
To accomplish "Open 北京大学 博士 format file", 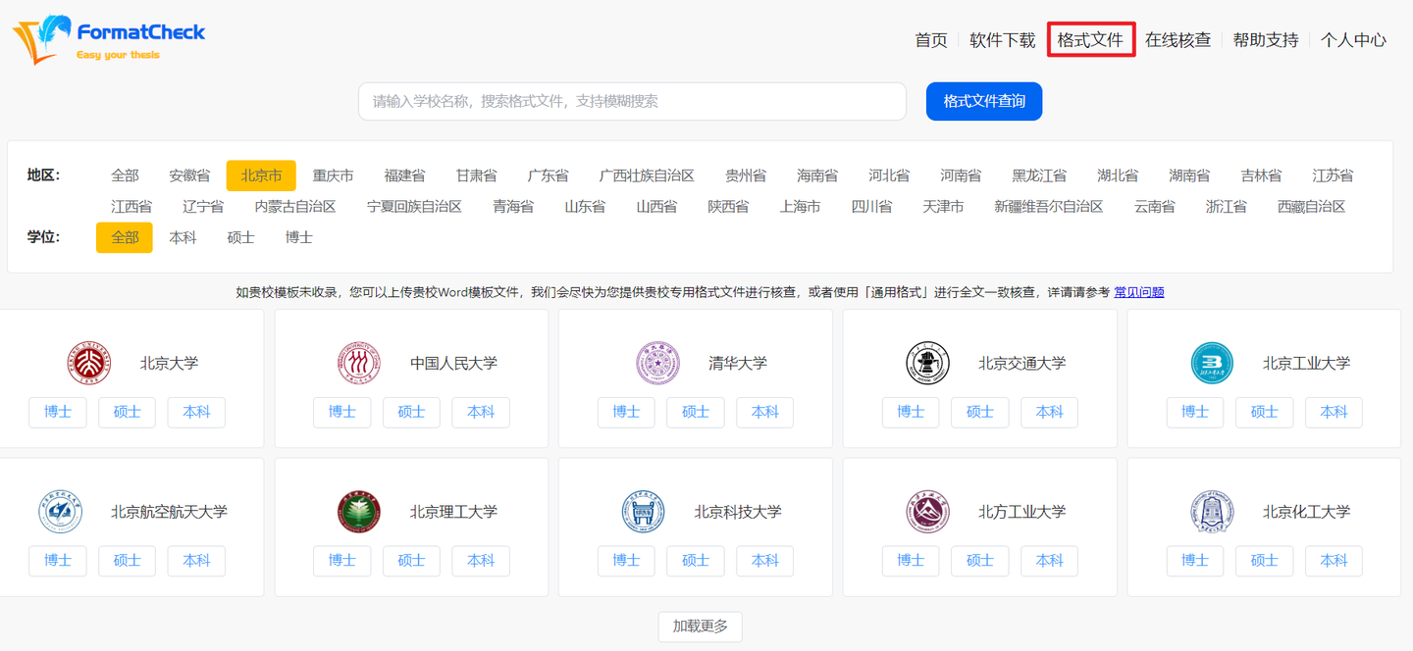I will (58, 413).
